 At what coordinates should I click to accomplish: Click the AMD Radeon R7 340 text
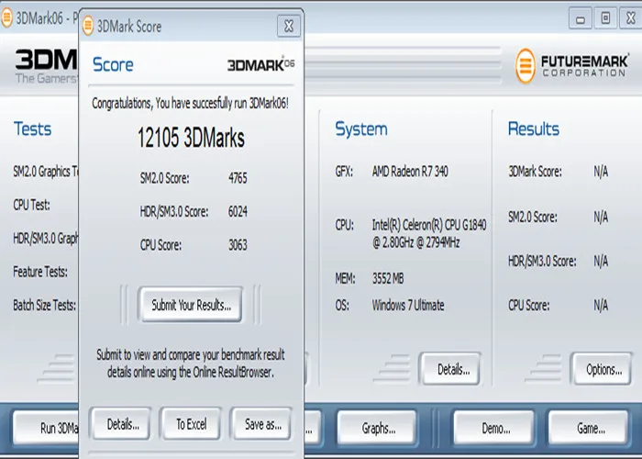click(410, 171)
